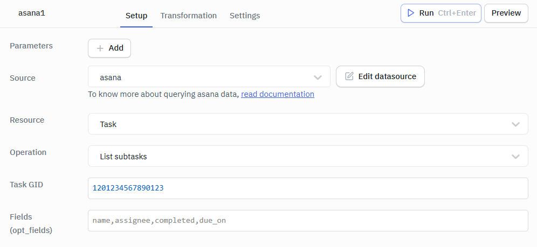Viewport: 537px width, 247px height.
Task: Click the pencil icon in Edit datasource
Action: pos(349,76)
